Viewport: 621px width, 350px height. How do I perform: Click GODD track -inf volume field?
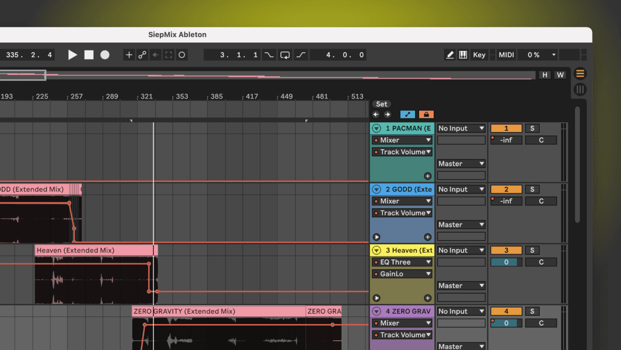tap(506, 201)
